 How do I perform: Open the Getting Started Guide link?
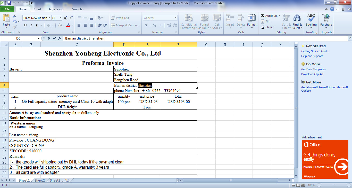coord(315,51)
